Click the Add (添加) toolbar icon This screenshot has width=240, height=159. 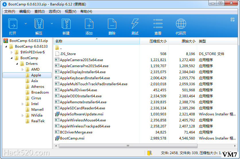(x=89, y=24)
